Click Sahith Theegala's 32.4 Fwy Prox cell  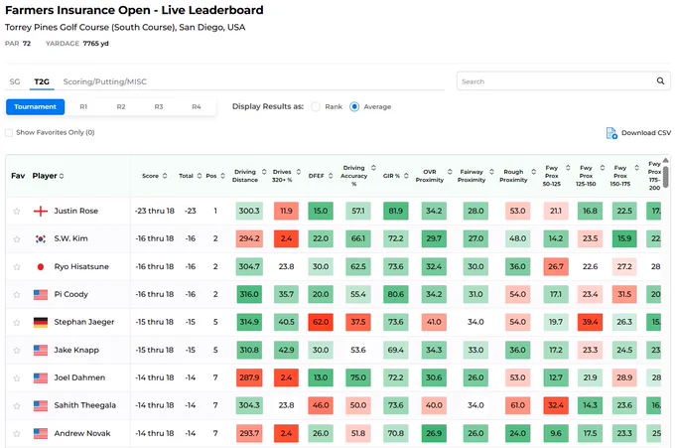tap(556, 406)
